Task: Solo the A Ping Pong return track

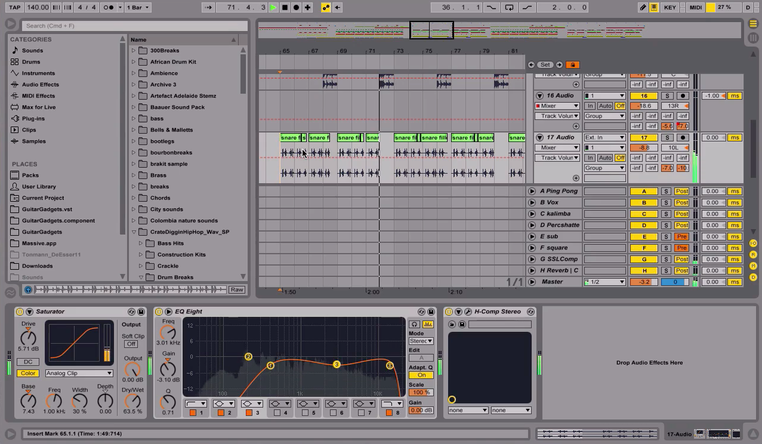Action: 666,191
